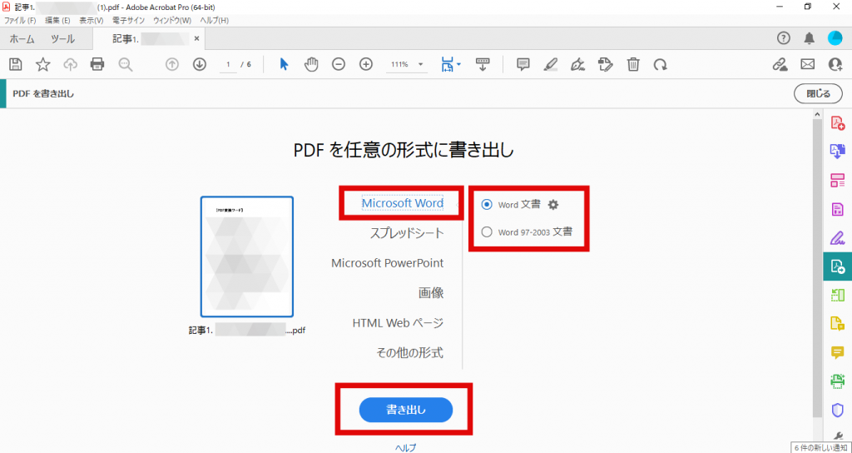The height and width of the screenshot is (453, 852).
Task: Choose その他の形式 export option
Action: (409, 353)
